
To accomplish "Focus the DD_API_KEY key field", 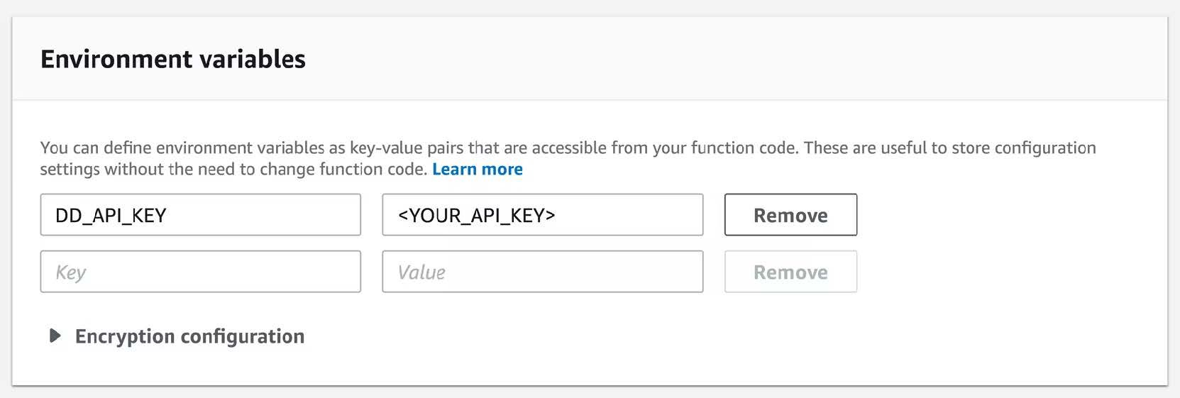I will point(200,215).
